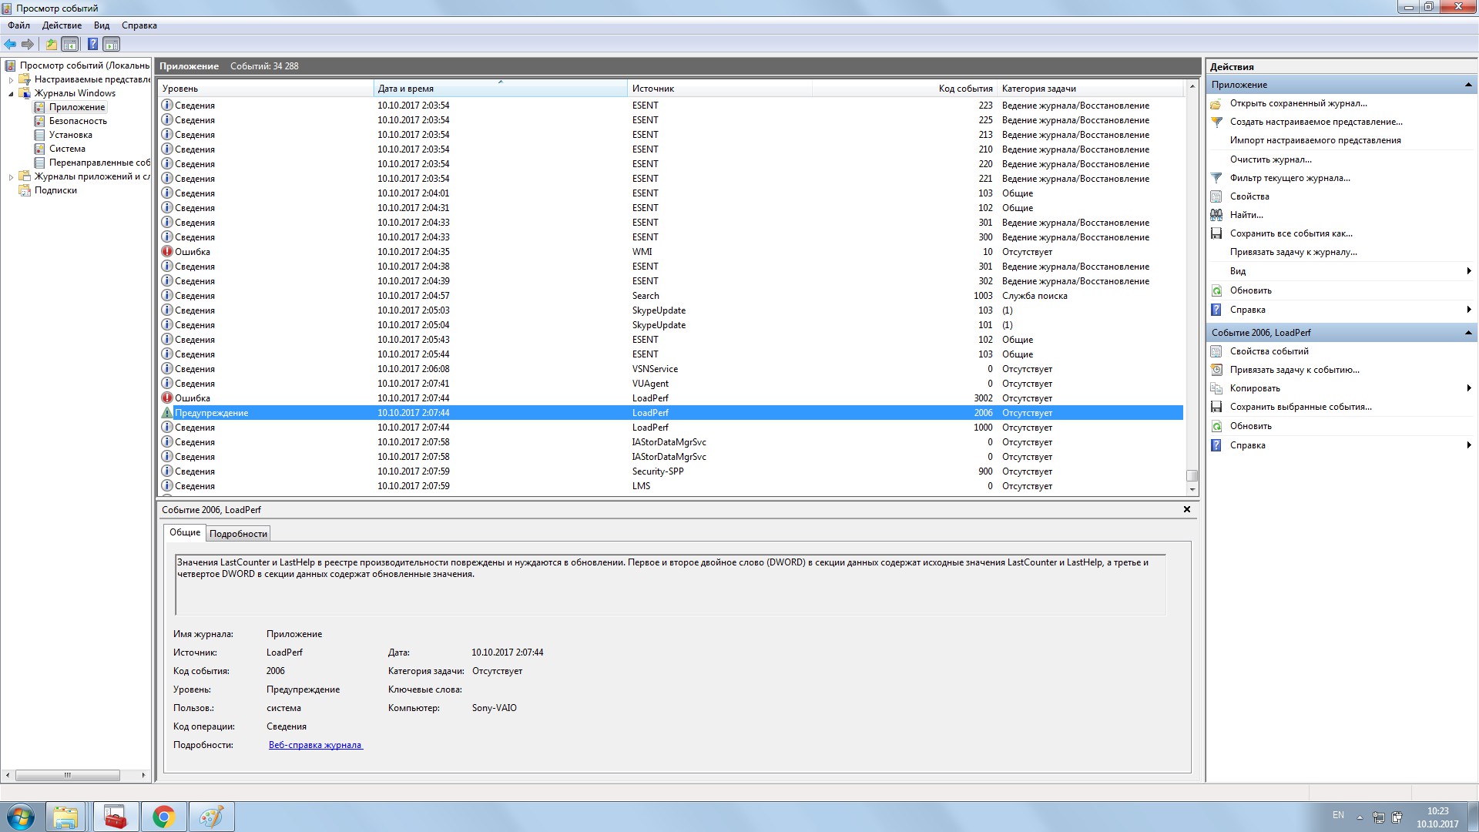Click the filter icon for Фильтр текущего журнала
The image size is (1479, 832).
(x=1216, y=178)
